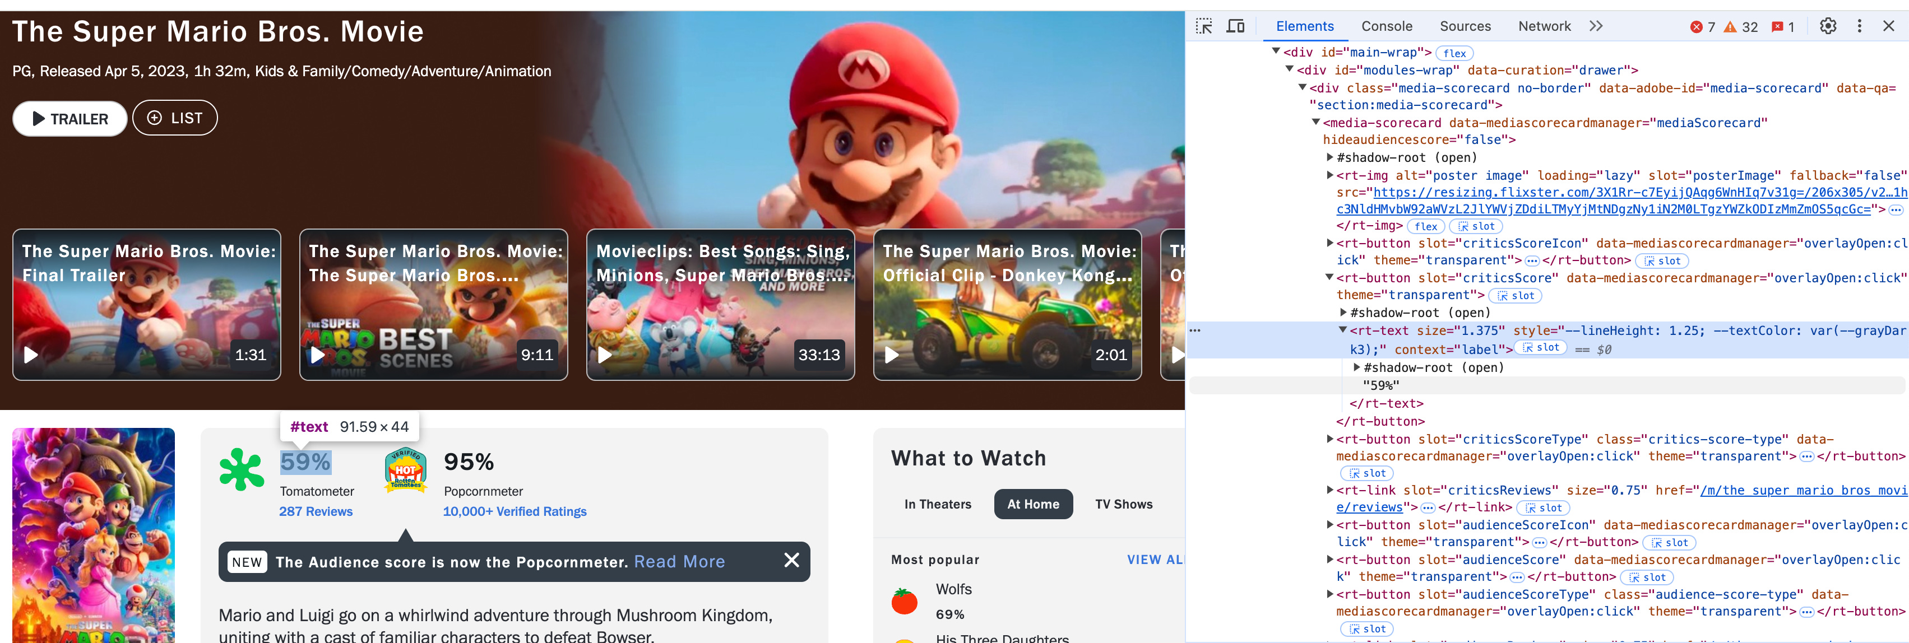This screenshot has height=643, width=1909.
Task: Play the Final Trailer video thumbnail
Action: (x=31, y=355)
